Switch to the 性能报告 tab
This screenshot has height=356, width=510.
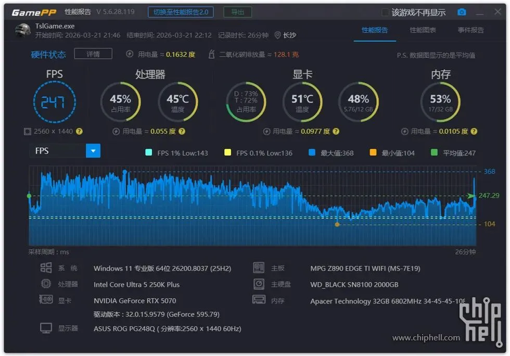[x=375, y=30]
